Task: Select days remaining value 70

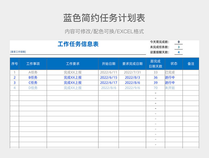Action: (155, 88)
